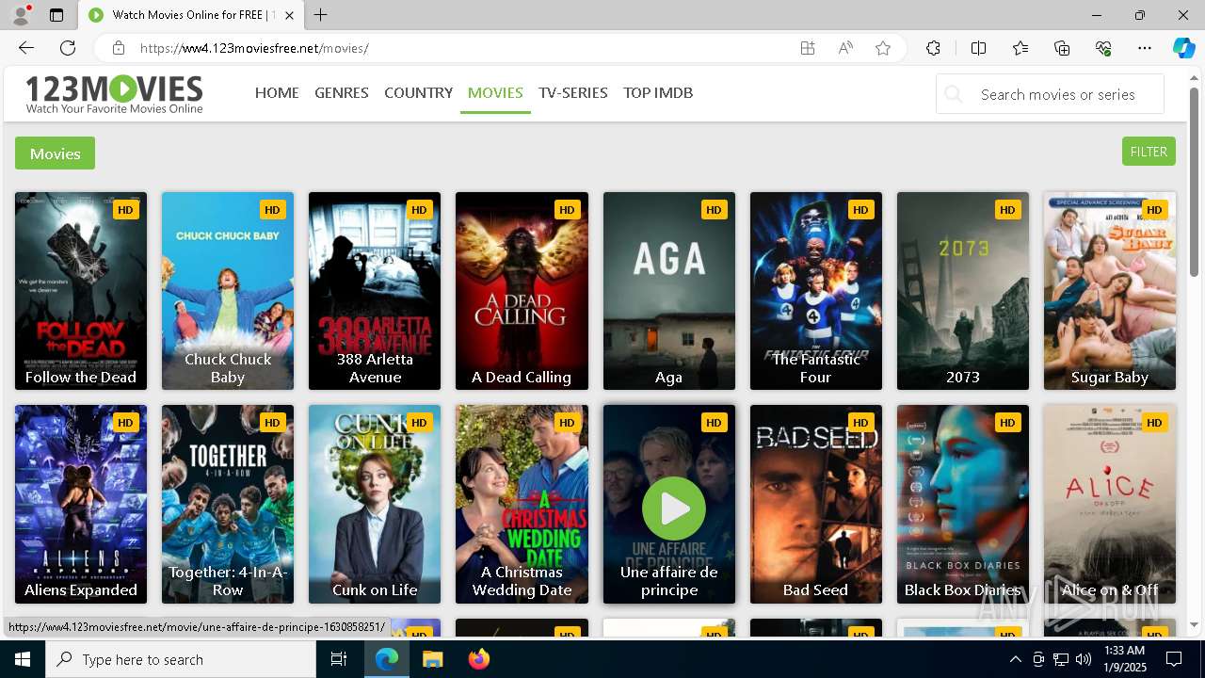Go to HOME in site navigation
This screenshot has height=678, width=1205.
coord(277,93)
